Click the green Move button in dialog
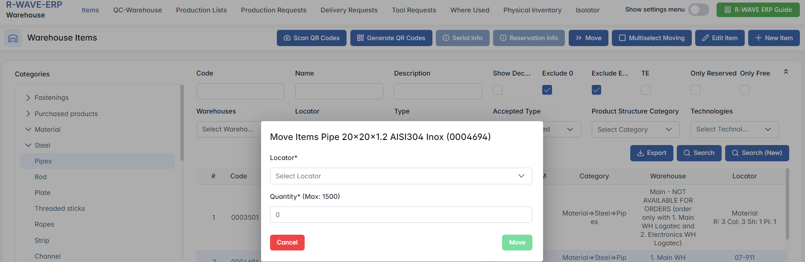Image resolution: width=805 pixels, height=262 pixels. coord(517,242)
